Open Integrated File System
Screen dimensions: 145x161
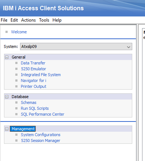pyautogui.click(x=41, y=75)
